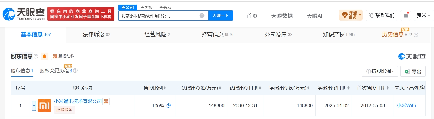Switch to the 查公司 search tab

pos(127,7)
